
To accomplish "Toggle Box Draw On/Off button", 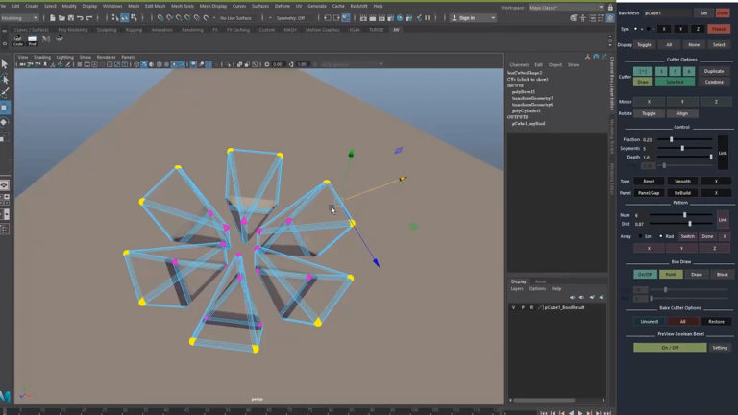I will pos(645,274).
